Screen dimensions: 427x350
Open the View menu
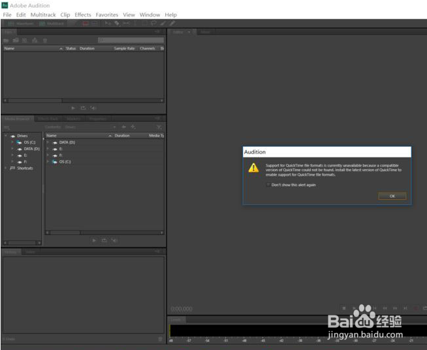[129, 15]
